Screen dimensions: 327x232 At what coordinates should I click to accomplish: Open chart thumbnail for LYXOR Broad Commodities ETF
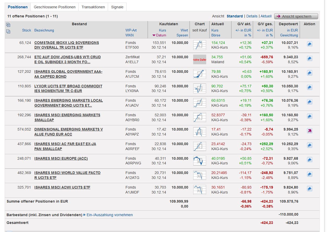(x=199, y=88)
